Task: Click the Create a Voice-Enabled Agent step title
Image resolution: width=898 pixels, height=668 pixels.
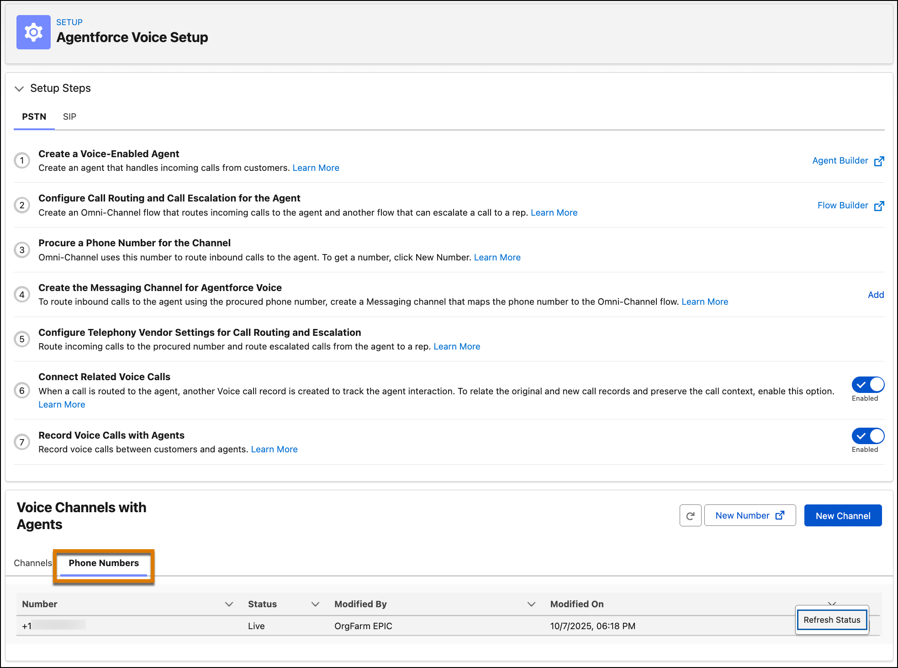Action: click(109, 154)
